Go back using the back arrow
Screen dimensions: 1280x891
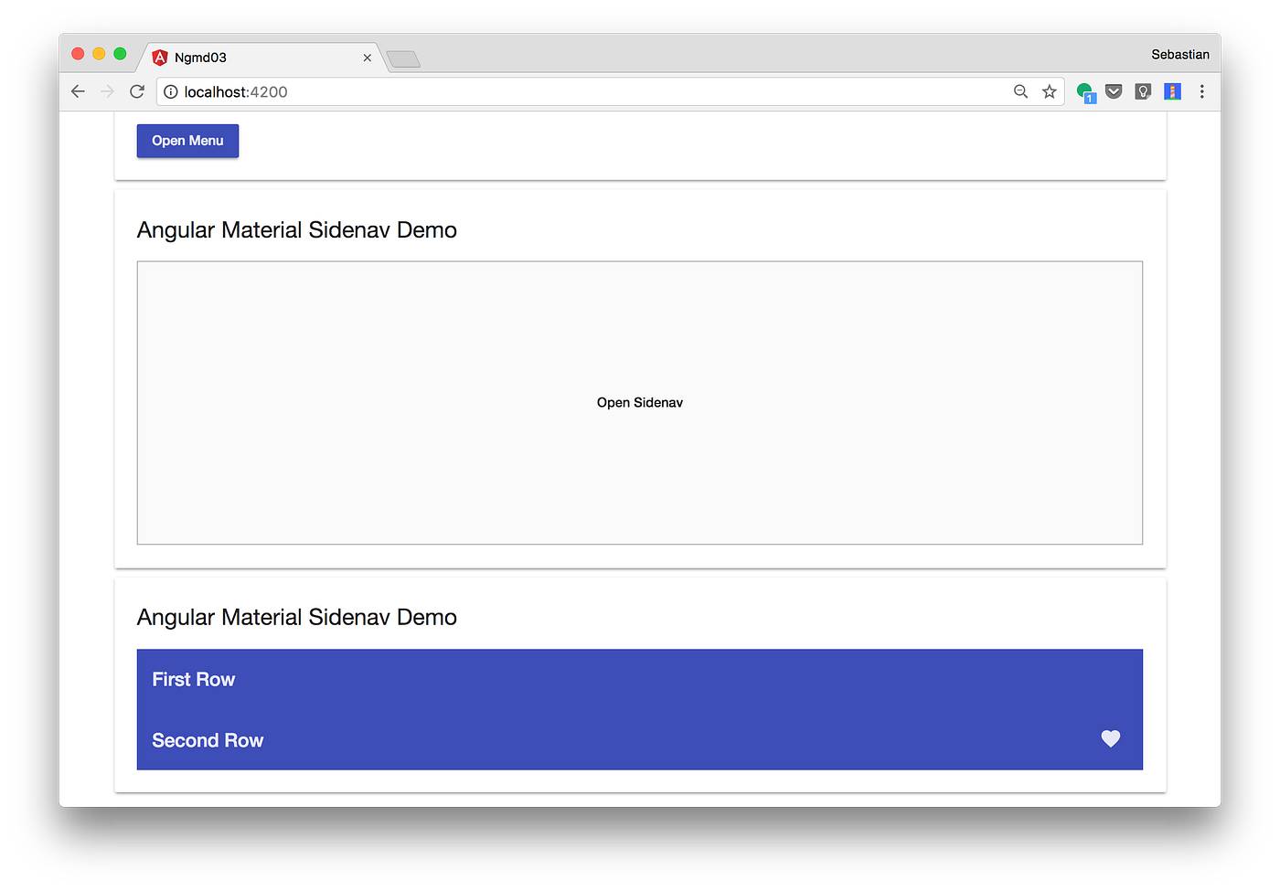coord(78,91)
